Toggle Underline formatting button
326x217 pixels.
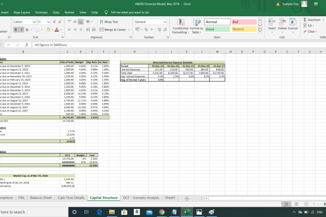(x=27, y=30)
